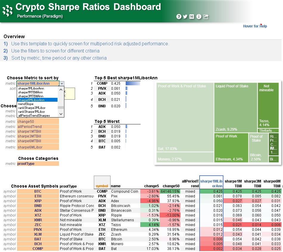Choose allPeriodTrendSharpes list entry

point(34,115)
